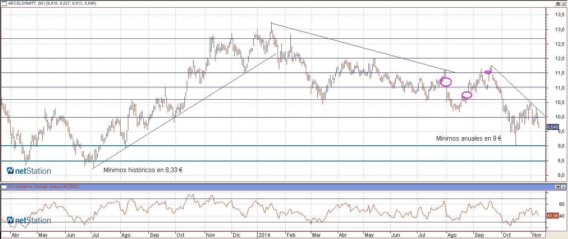Click the 8,0 price axis label
Screen dimensions: 568x239
(x=561, y=175)
